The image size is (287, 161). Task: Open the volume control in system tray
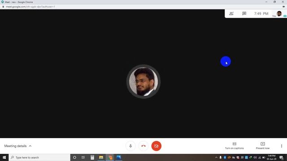tap(255, 157)
